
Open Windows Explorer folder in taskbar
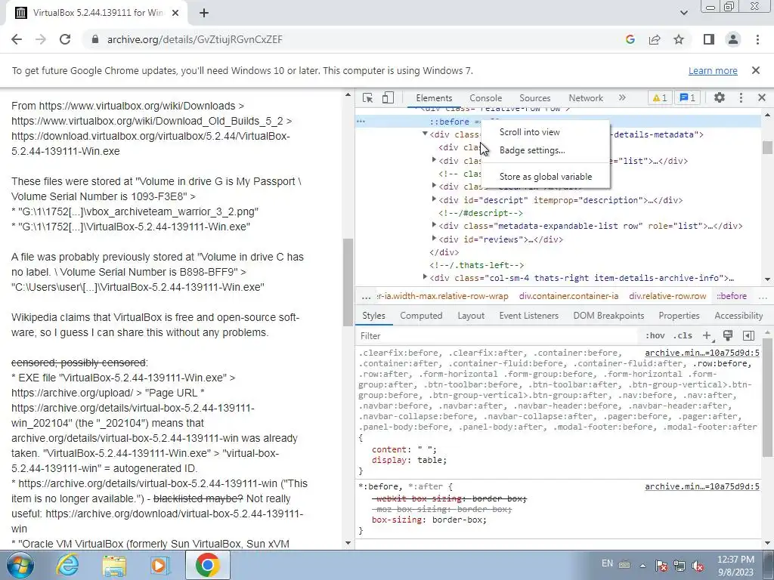[114, 565]
